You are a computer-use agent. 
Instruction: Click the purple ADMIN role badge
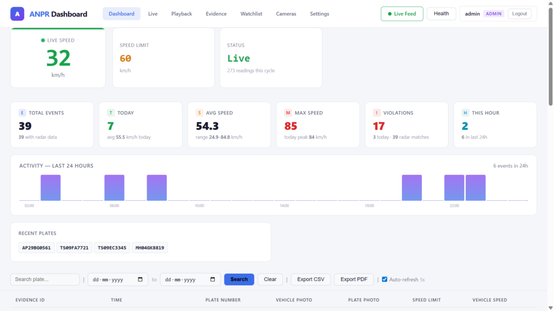(x=493, y=13)
